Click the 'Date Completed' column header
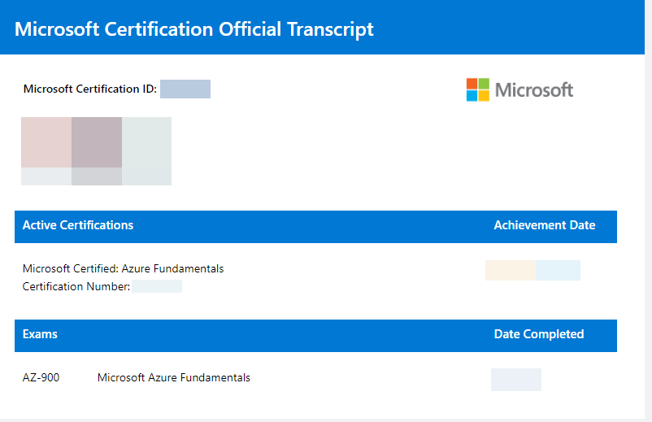Screen dimensions: 652x422 [539, 334]
